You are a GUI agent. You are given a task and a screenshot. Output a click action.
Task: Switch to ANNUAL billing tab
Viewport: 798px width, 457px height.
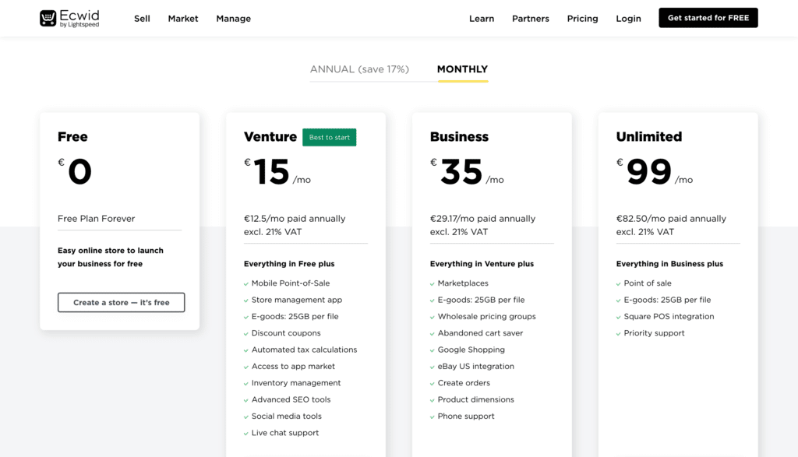[x=359, y=69]
